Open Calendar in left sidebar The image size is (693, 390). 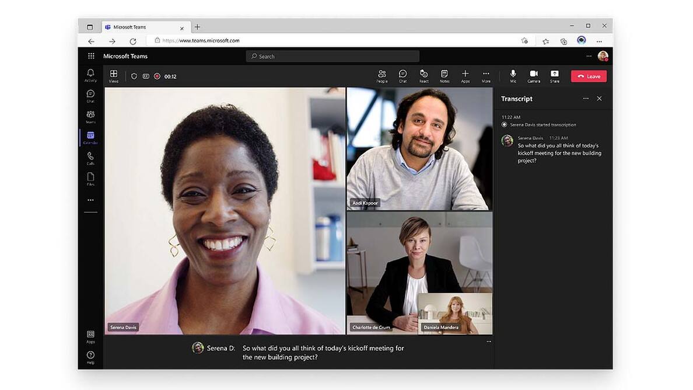90,137
